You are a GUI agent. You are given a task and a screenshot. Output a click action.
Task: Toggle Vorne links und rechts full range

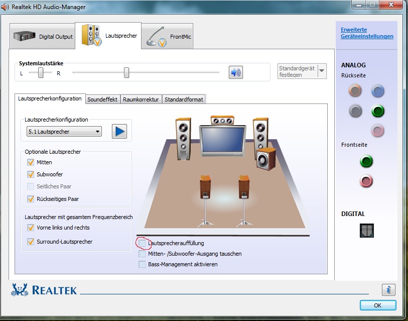pyautogui.click(x=31, y=228)
